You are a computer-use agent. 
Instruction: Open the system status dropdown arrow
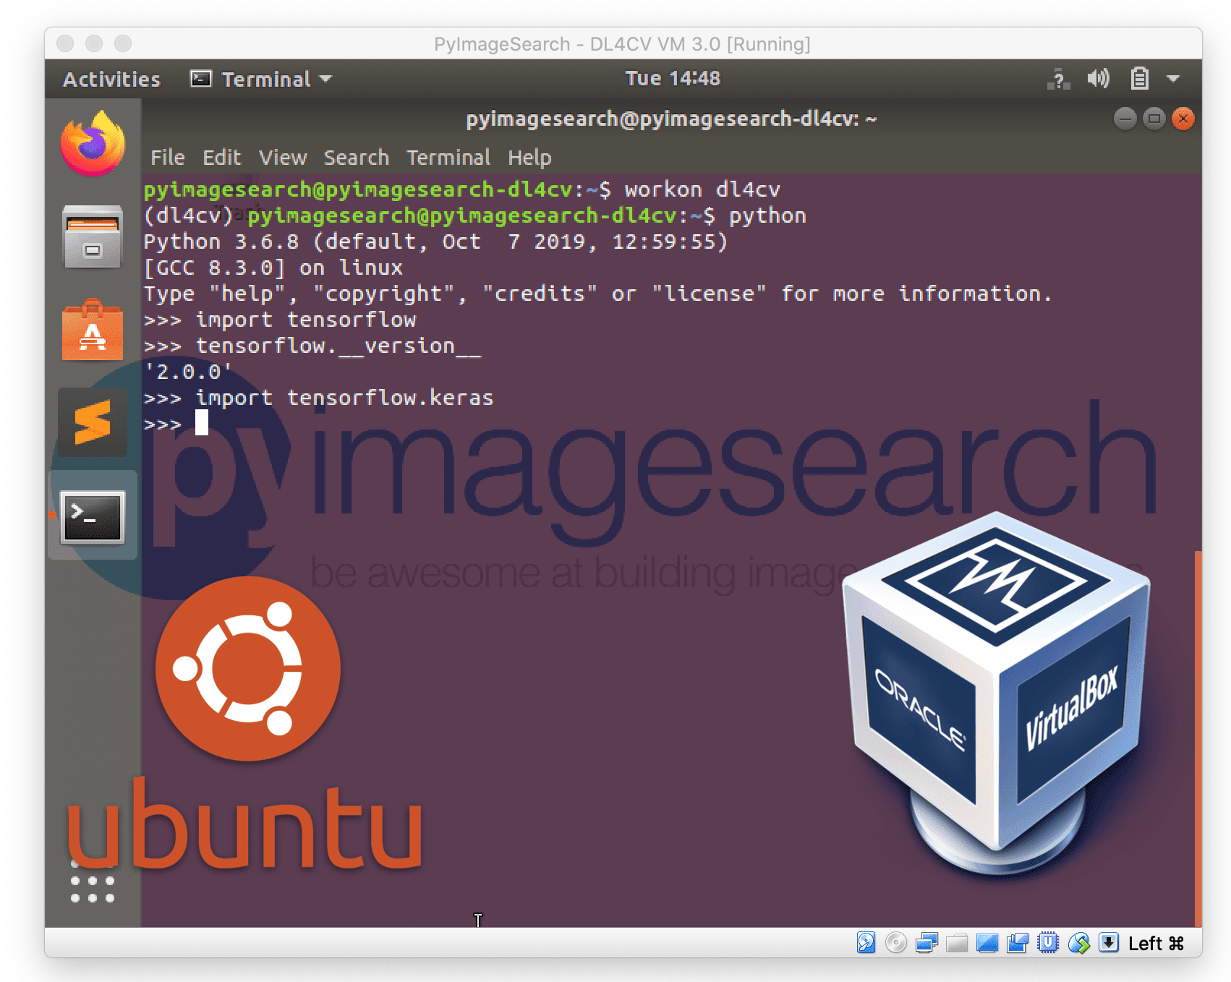(x=1172, y=78)
